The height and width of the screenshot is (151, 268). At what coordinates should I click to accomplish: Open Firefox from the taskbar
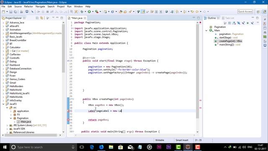point(101,147)
